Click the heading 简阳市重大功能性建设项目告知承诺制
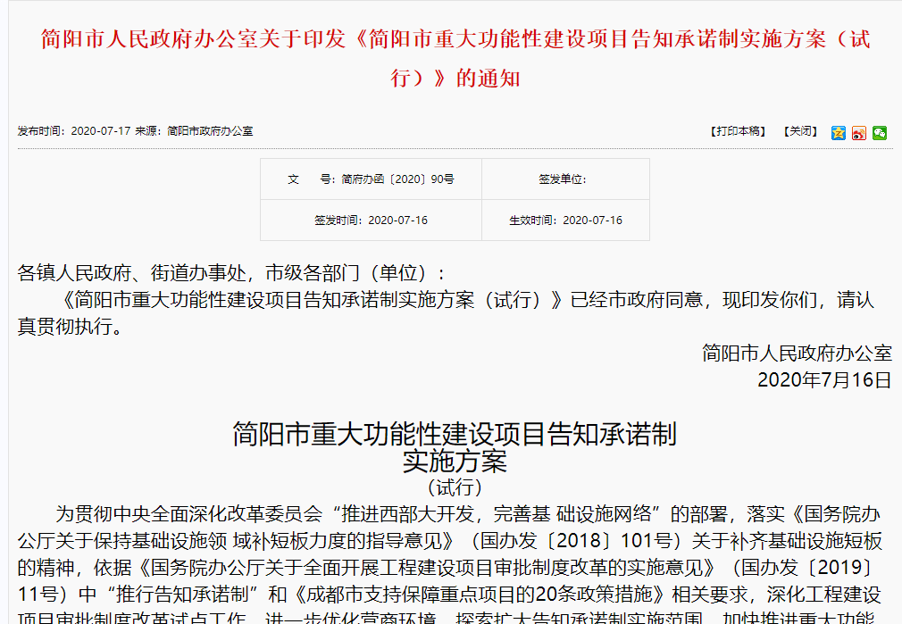Viewport: 902px width, 624px height. tap(455, 435)
